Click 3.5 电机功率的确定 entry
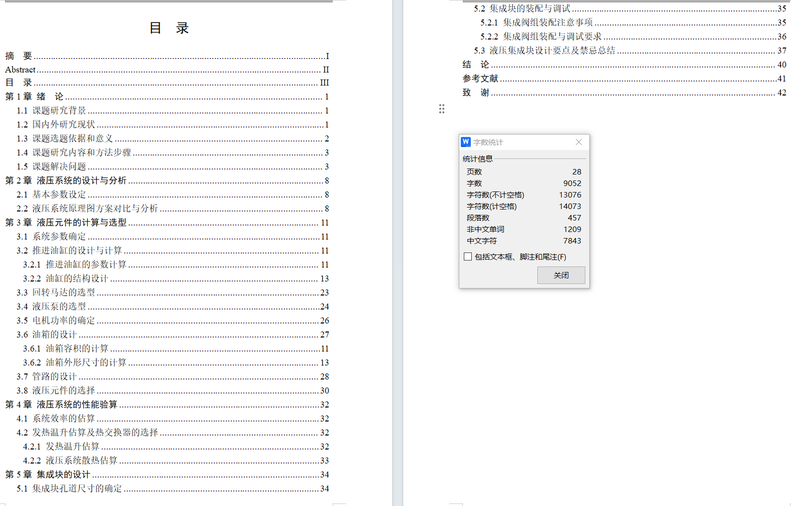 tap(173, 320)
